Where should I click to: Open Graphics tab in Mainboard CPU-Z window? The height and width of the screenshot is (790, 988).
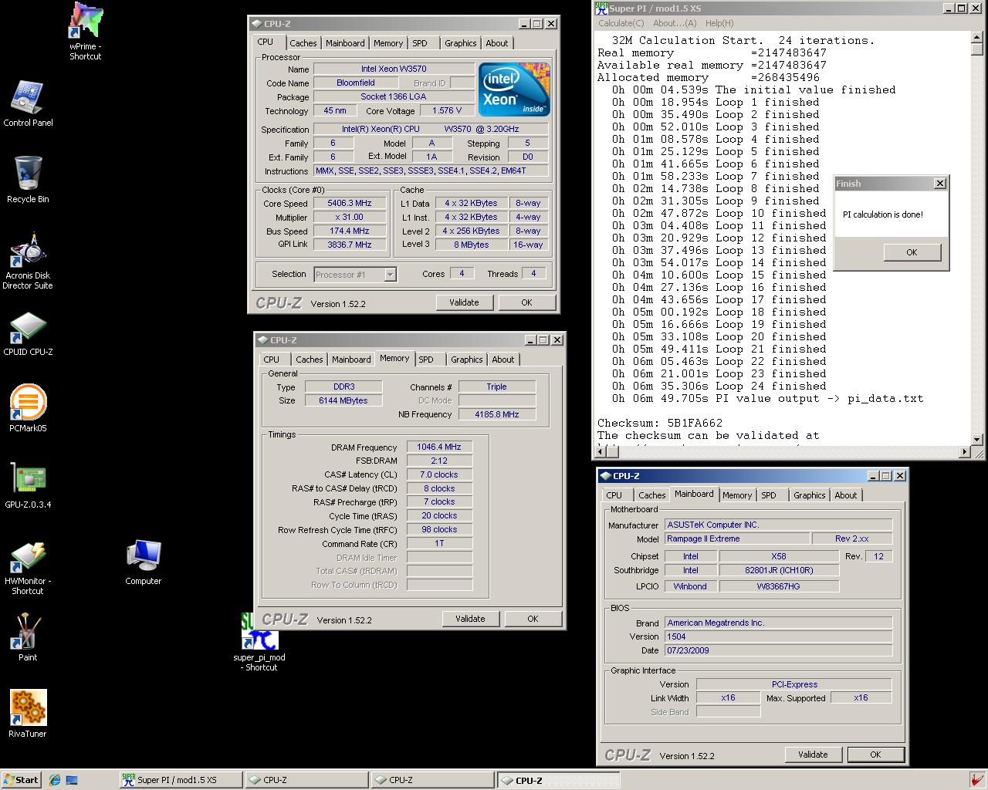coord(810,495)
